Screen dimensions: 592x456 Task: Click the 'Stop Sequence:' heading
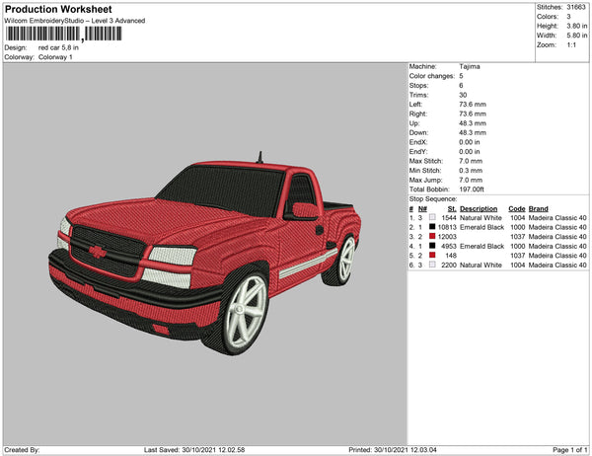click(433, 199)
